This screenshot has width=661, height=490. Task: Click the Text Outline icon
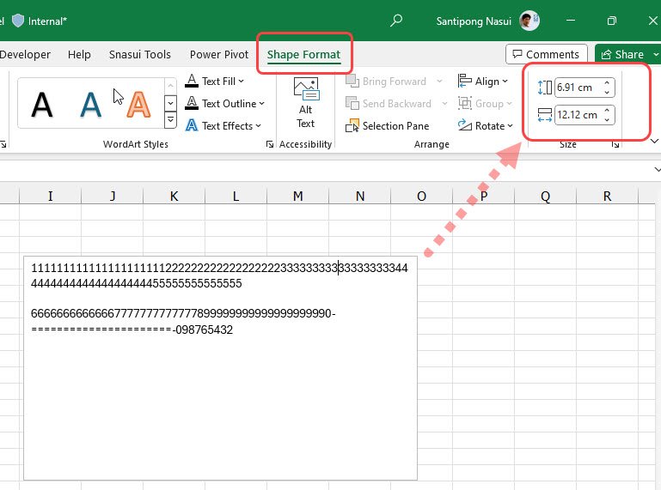pyautogui.click(x=193, y=104)
